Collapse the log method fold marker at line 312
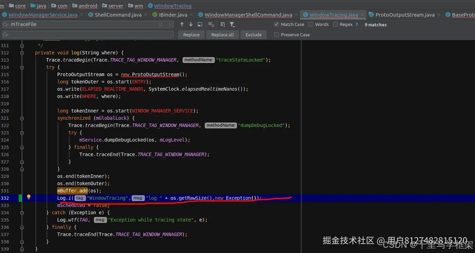The width and height of the screenshot is (475, 253). [22, 53]
